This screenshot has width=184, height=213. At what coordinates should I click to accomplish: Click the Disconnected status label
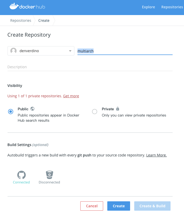[49, 182]
